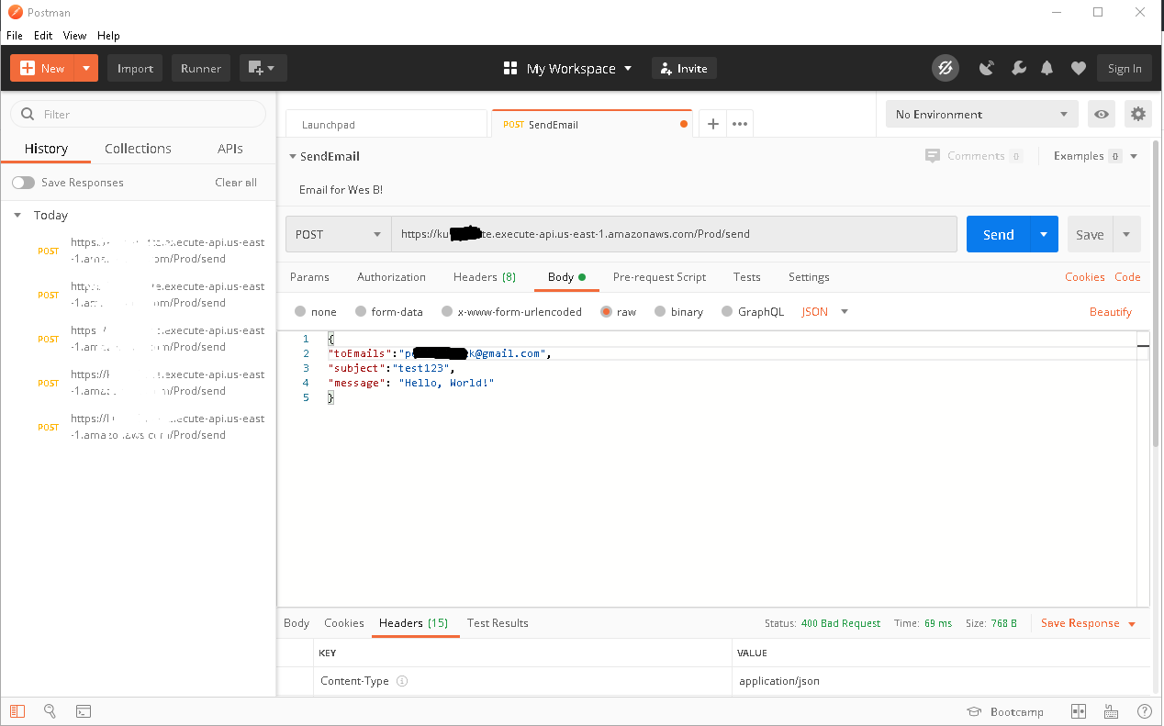Switch to the APIs tab
1164x726 pixels.
click(230, 149)
